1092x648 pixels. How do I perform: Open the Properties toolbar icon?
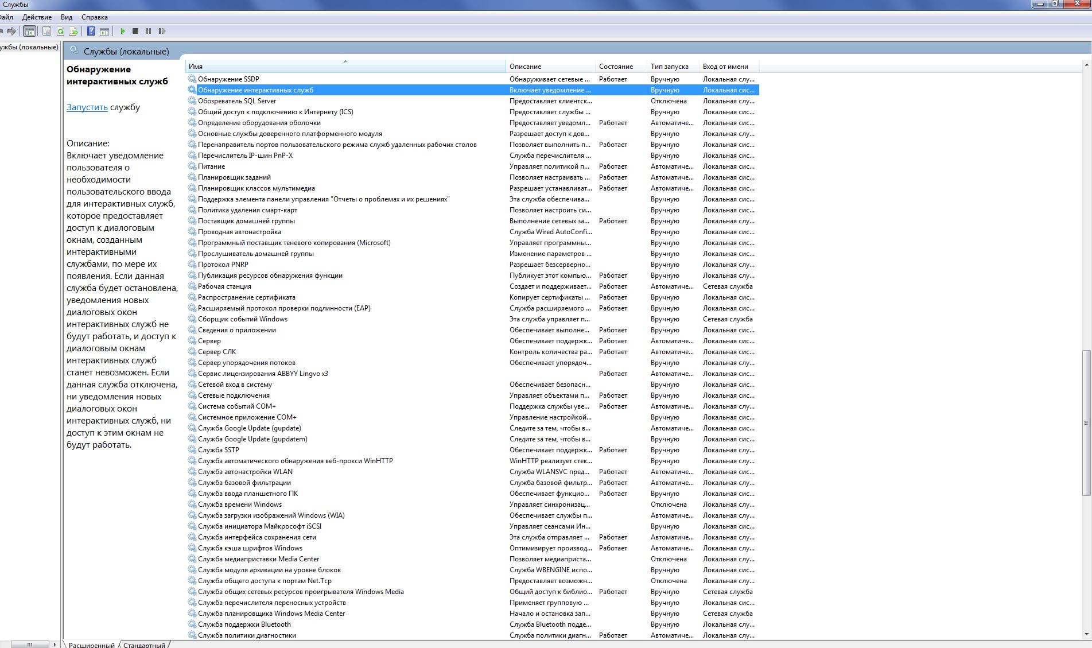(46, 31)
